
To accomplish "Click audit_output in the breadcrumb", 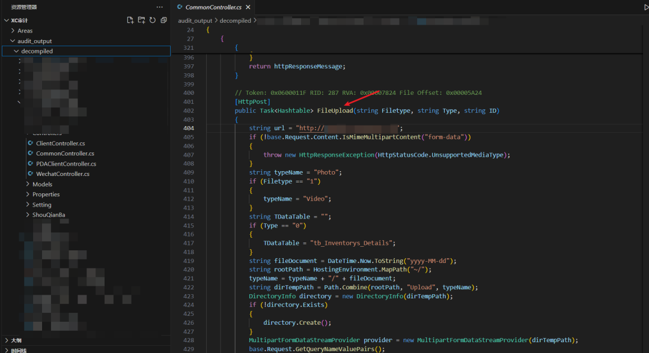I will click(195, 20).
